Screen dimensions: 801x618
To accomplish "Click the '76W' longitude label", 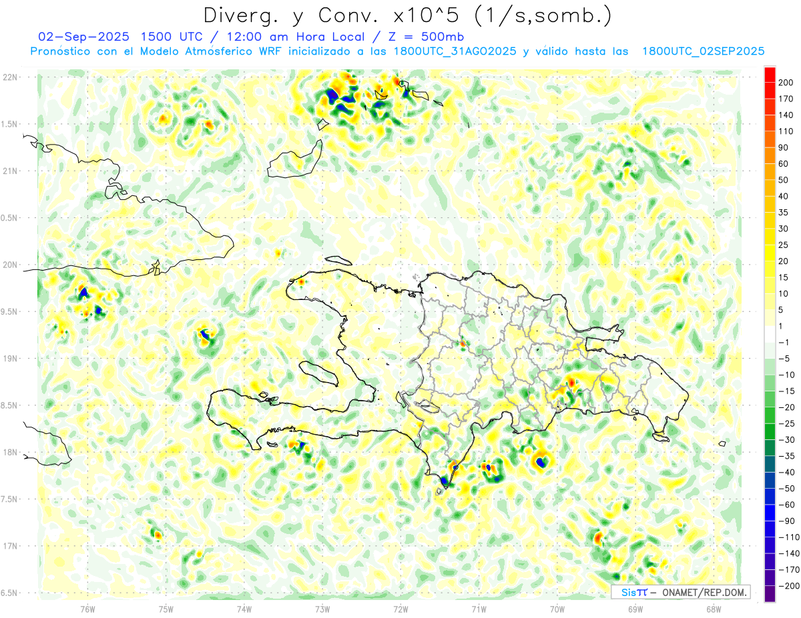I will [87, 608].
